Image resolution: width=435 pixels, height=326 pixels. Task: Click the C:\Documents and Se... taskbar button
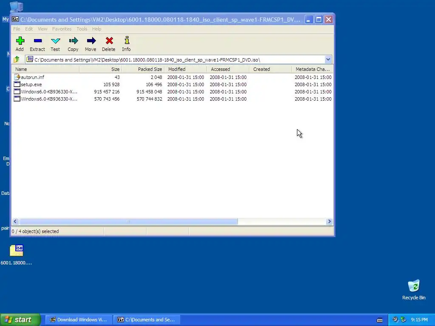147,320
